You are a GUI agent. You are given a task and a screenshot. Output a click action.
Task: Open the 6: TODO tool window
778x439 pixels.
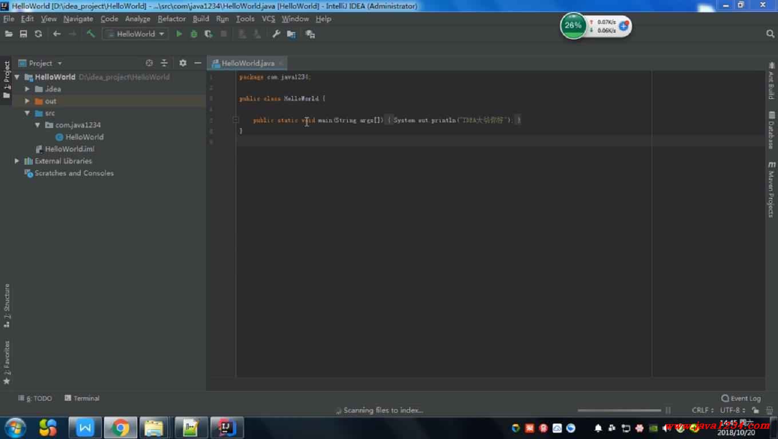tap(35, 398)
